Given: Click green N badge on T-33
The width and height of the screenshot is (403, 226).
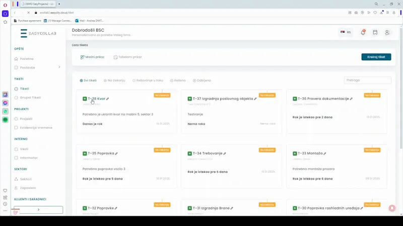Looking at the screenshot, I should pos(295,154).
